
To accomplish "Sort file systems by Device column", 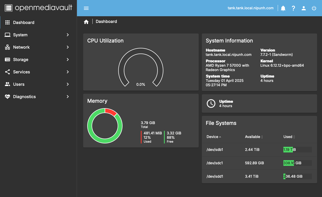I will (x=213, y=137).
